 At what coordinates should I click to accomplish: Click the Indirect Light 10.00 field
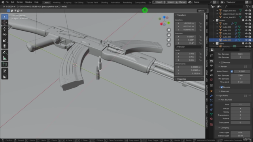click(240, 136)
